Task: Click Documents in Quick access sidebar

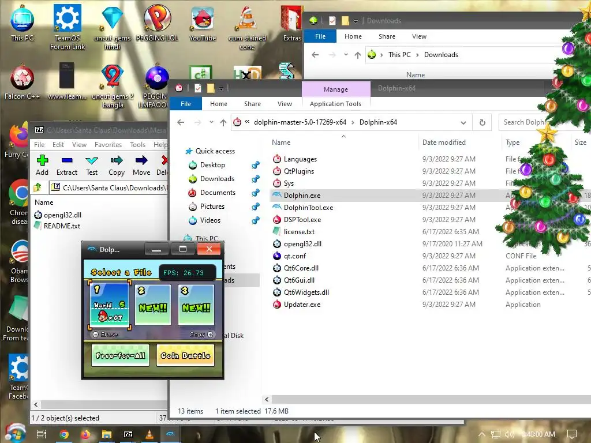Action: 218,193
